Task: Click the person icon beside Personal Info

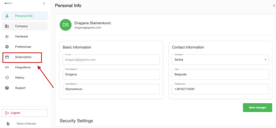Action: [x=7, y=16]
